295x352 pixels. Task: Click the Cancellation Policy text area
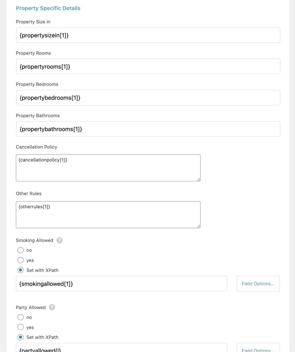[x=108, y=167]
